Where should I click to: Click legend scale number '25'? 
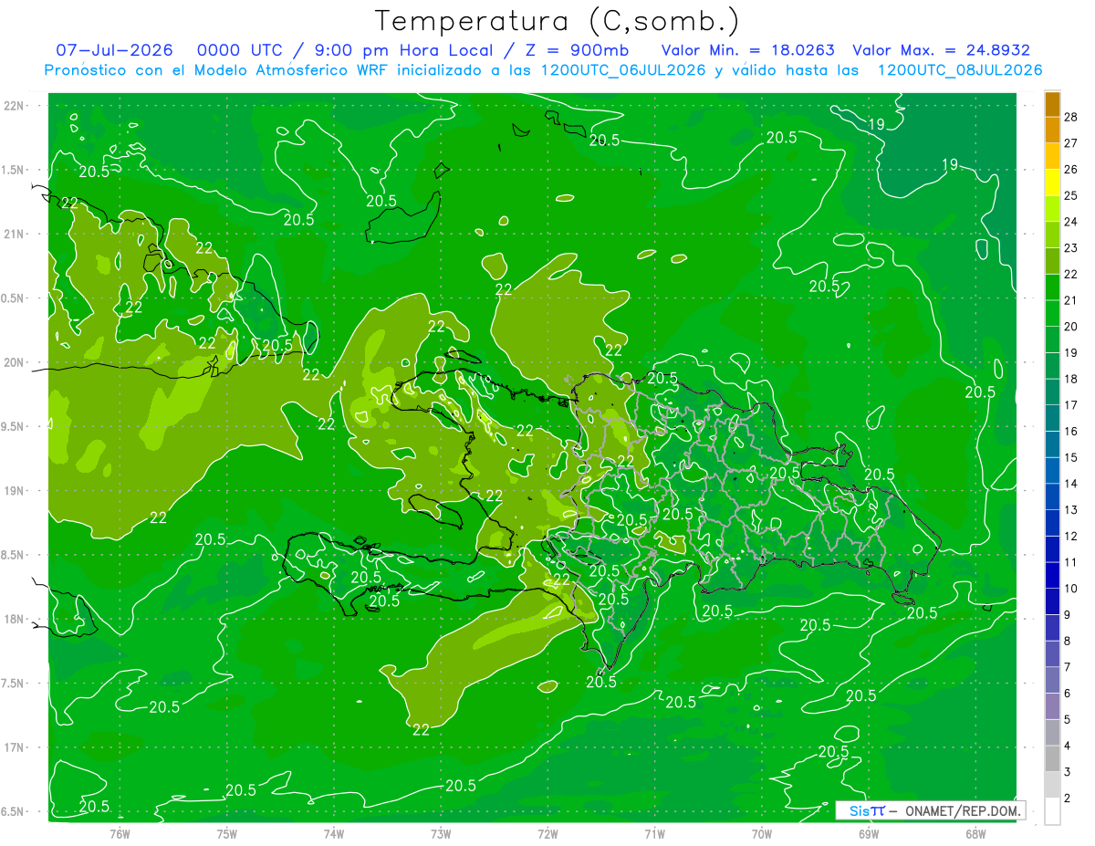pyautogui.click(x=1071, y=195)
